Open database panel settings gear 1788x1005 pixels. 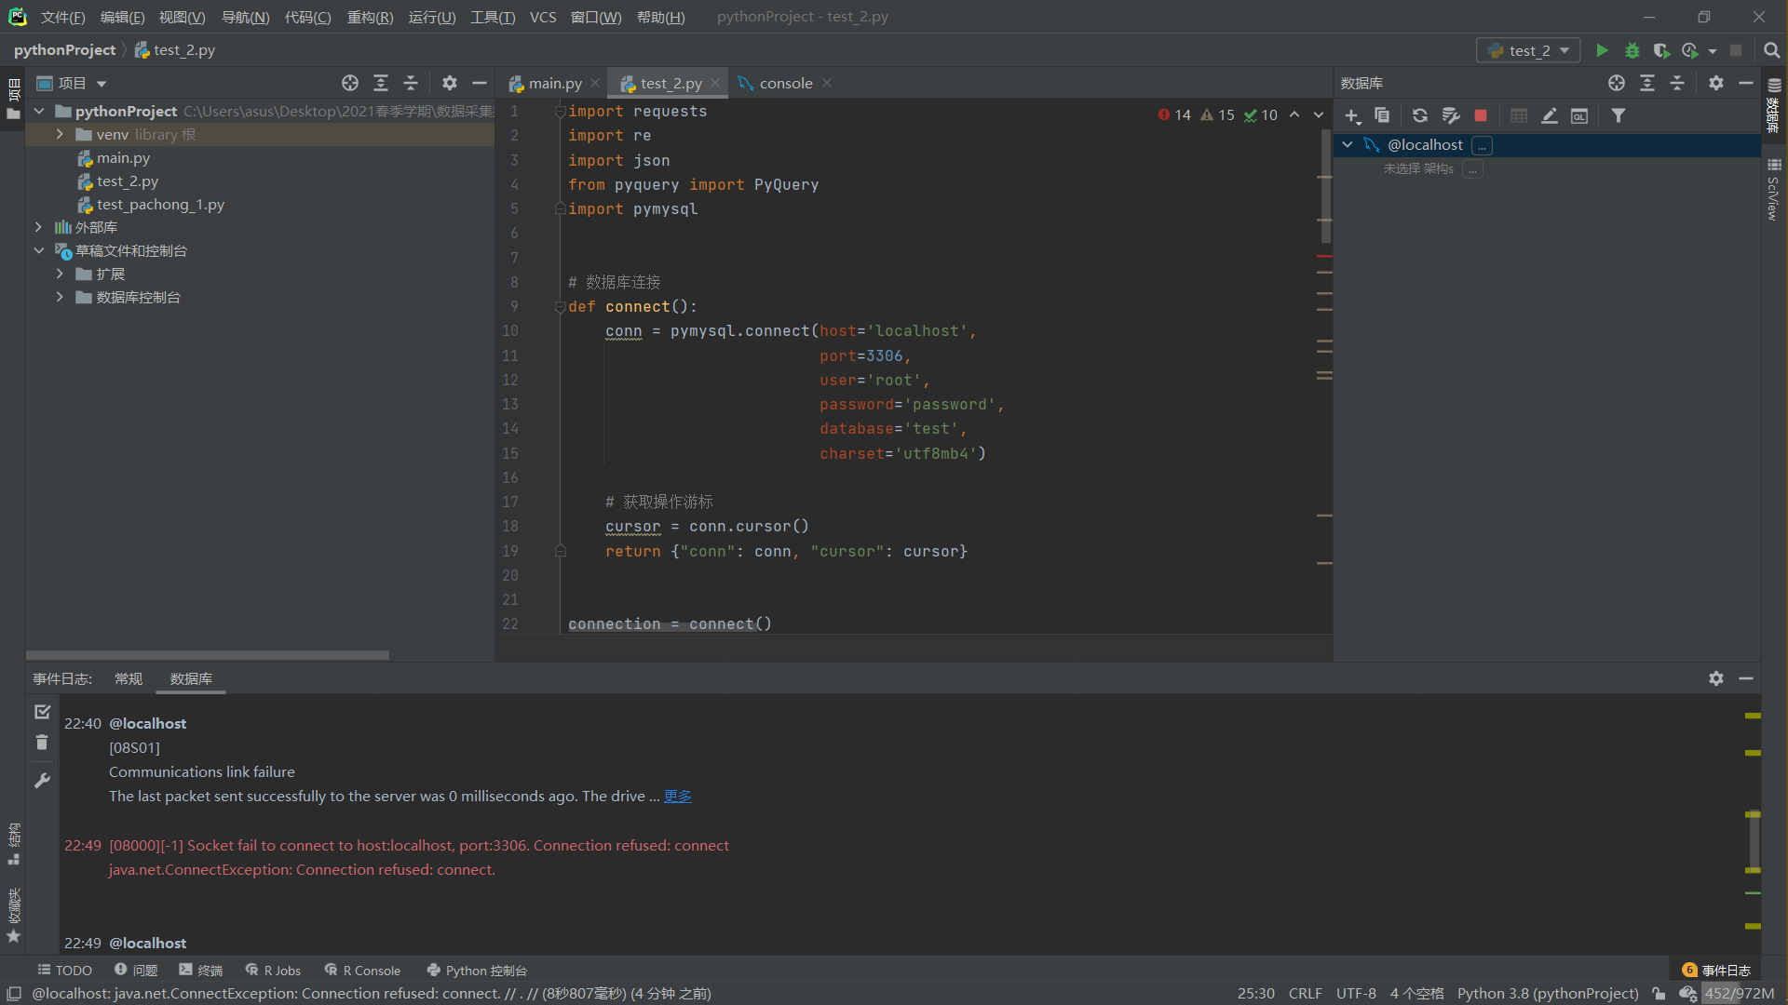click(1716, 83)
